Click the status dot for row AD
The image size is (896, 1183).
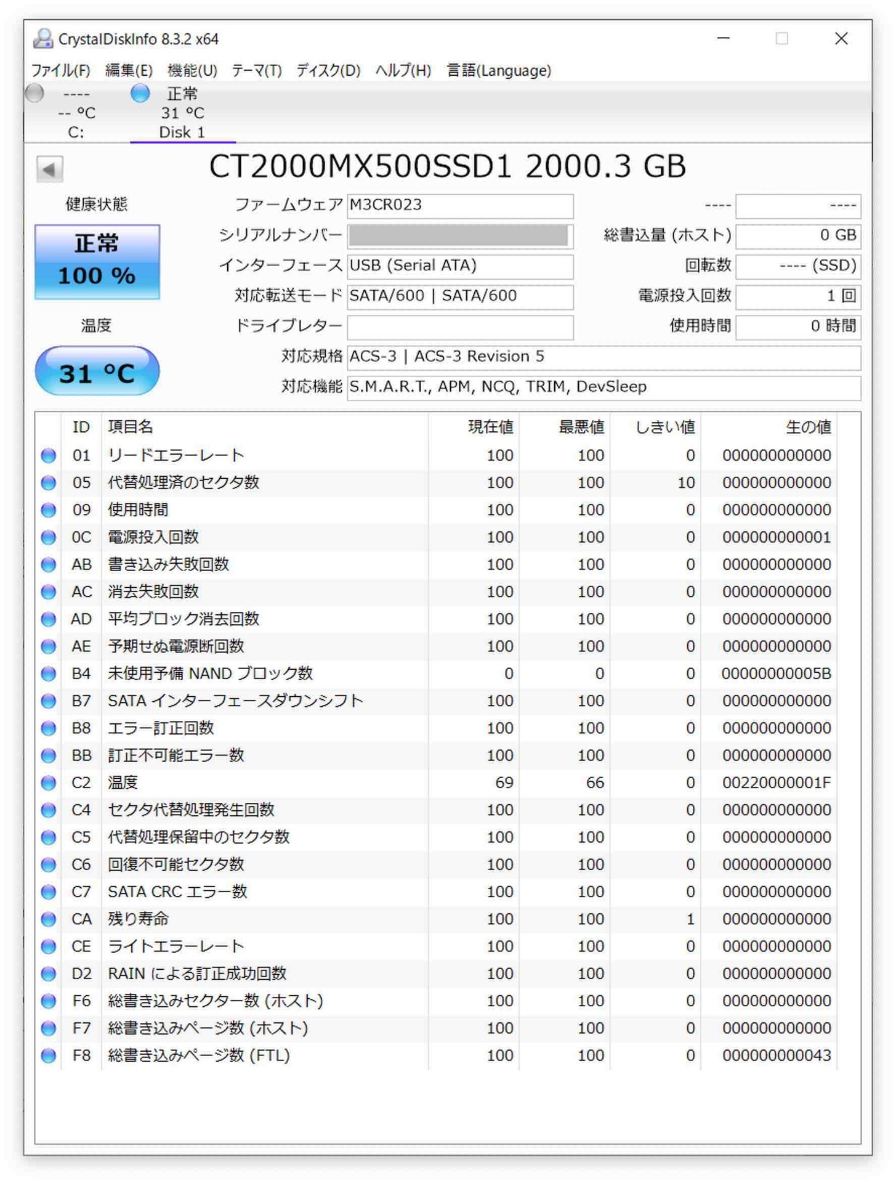click(x=49, y=619)
